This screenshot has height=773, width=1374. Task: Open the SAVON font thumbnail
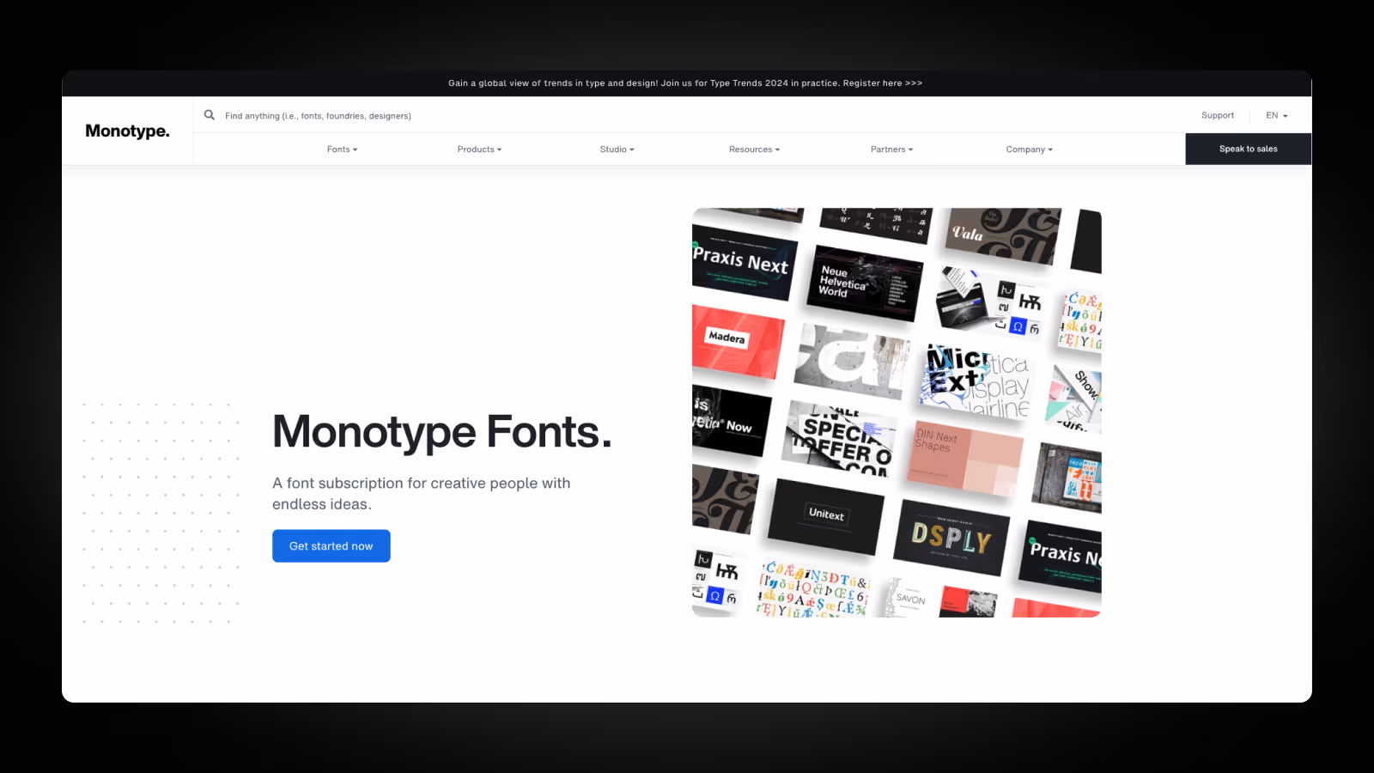(910, 598)
